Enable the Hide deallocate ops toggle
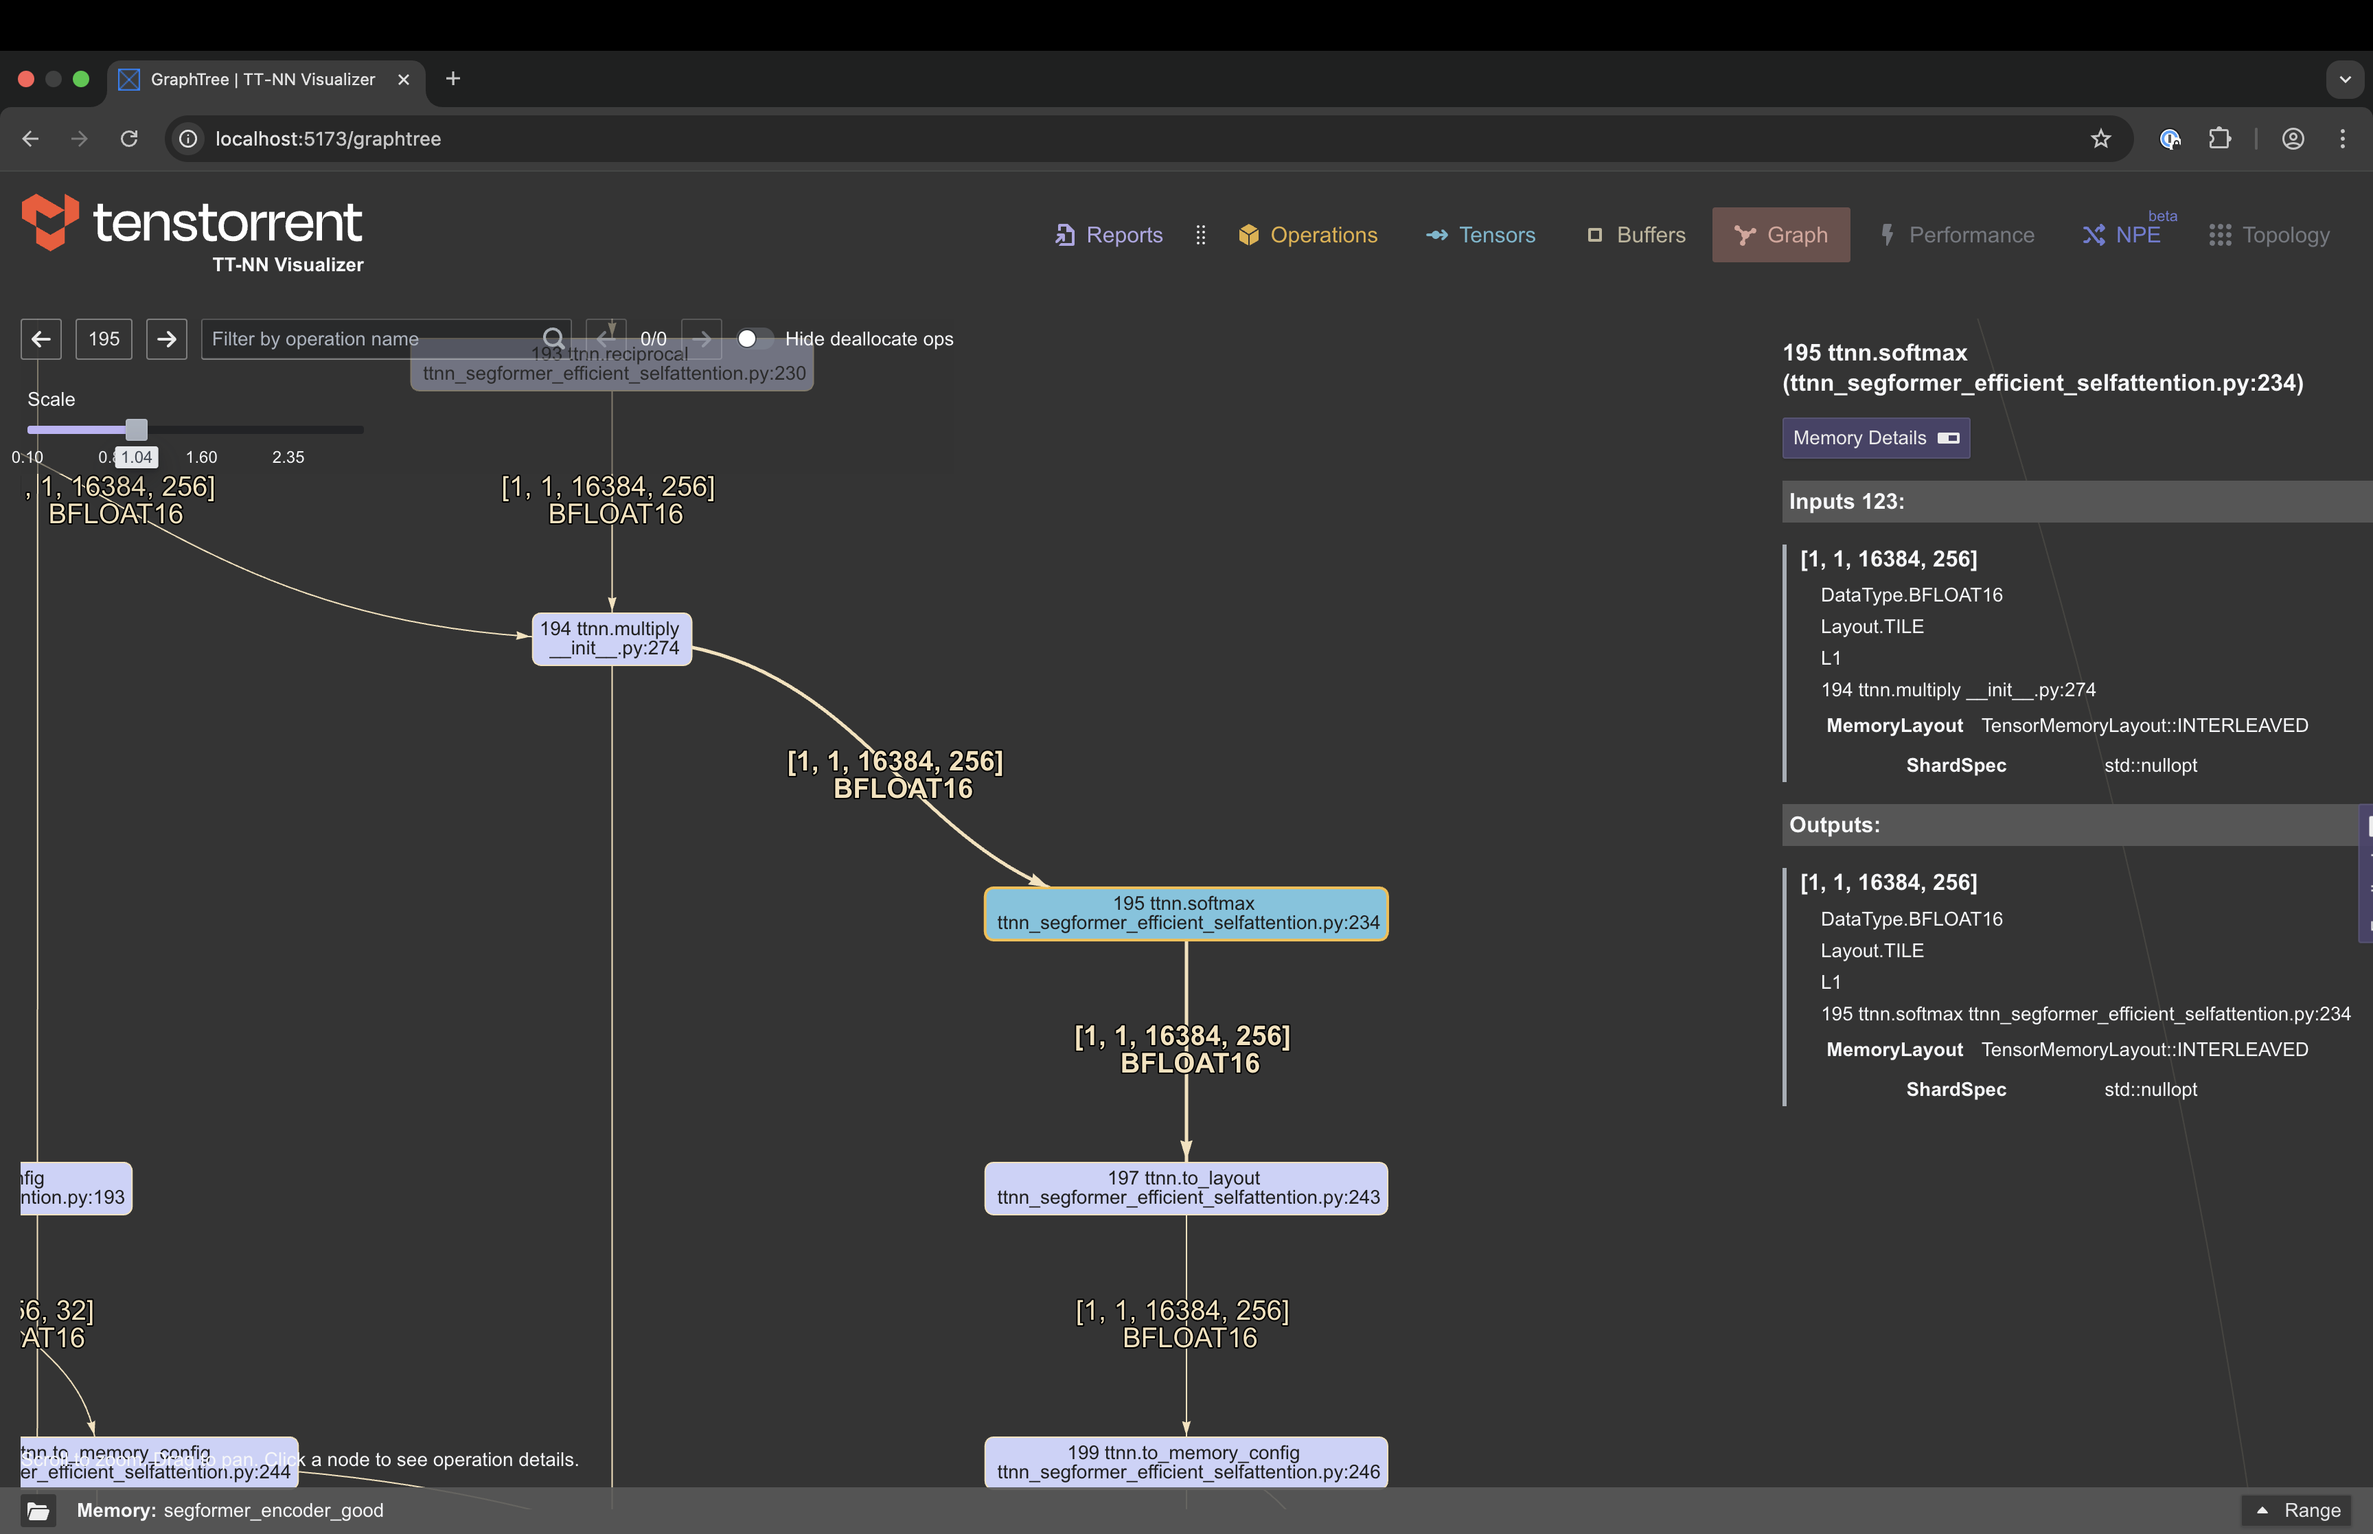 point(755,339)
